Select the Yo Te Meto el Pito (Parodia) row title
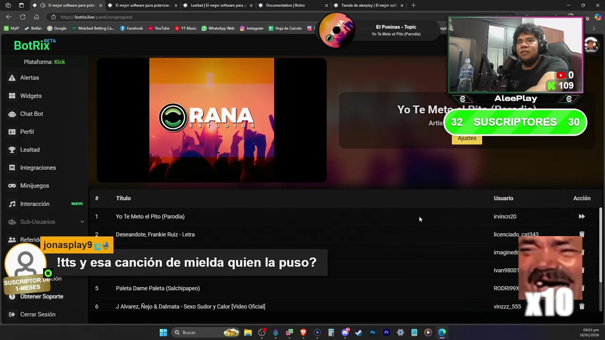This screenshot has width=605, height=340. tap(150, 217)
